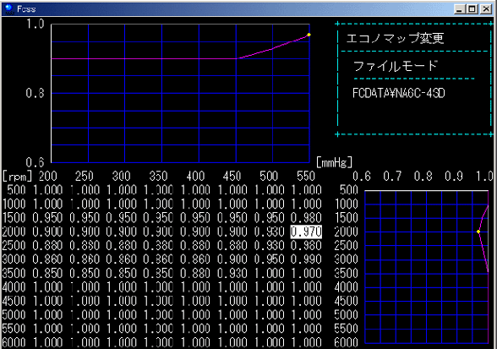Minimize the Fcss window
Image resolution: width=497 pixels, height=349 pixels.
[x=460, y=9]
